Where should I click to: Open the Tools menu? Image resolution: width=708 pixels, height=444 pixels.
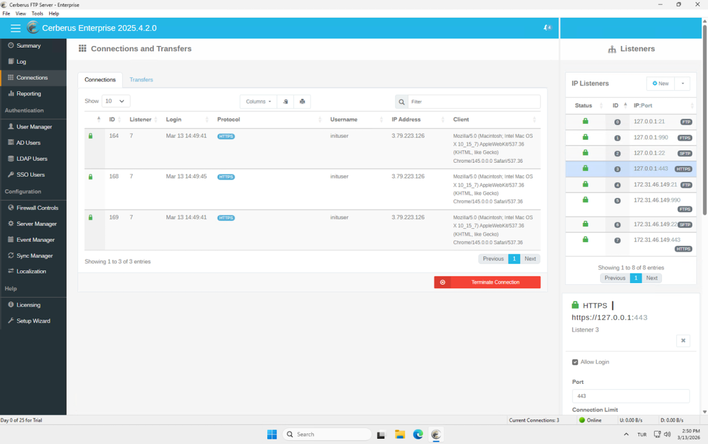[x=37, y=13]
